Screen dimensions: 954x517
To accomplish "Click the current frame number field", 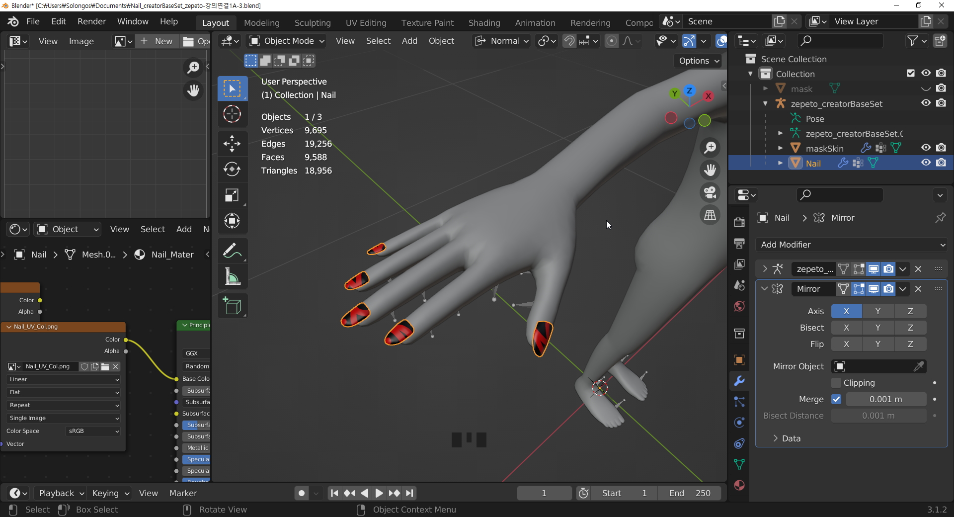I will tap(544, 493).
